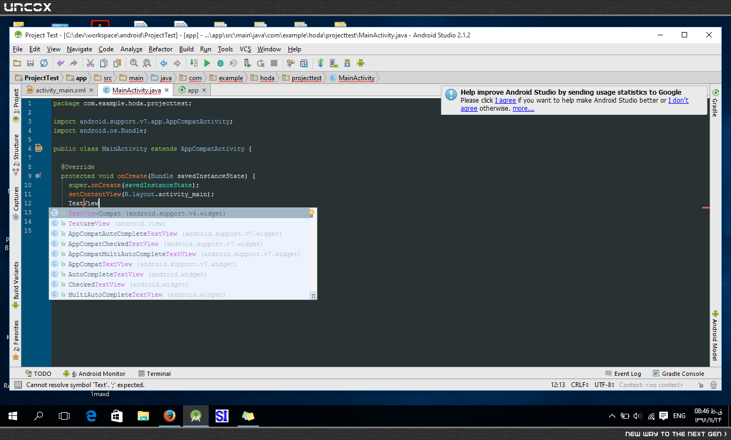Click the hector inspector icon in status bar
The width and height of the screenshot is (731, 440).
click(x=714, y=385)
